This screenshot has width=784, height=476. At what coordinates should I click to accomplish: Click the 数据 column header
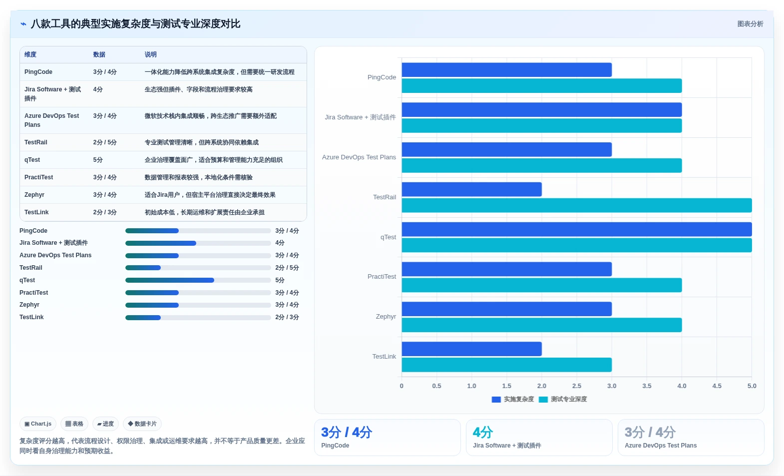(99, 54)
